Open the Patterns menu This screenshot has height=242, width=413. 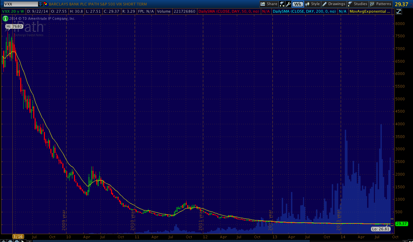pyautogui.click(x=380, y=4)
